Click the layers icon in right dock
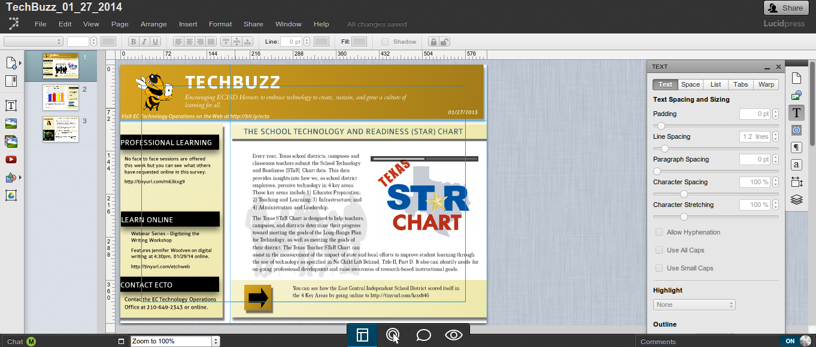Image resolution: width=816 pixels, height=347 pixels. point(796,200)
